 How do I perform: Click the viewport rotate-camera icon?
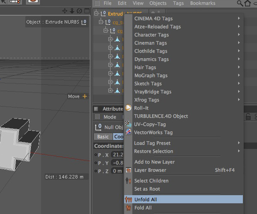[79, 11]
